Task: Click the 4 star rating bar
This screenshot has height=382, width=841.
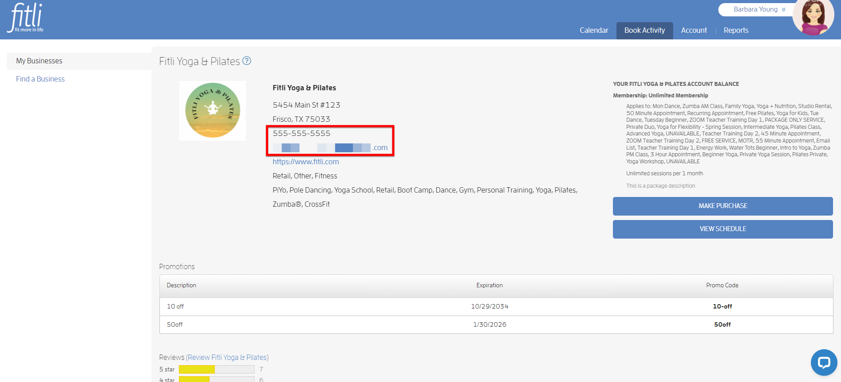Action: [217, 379]
